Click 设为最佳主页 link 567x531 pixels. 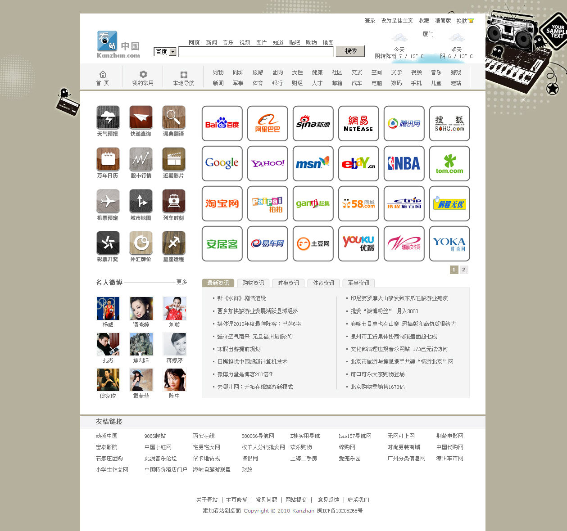pyautogui.click(x=397, y=21)
